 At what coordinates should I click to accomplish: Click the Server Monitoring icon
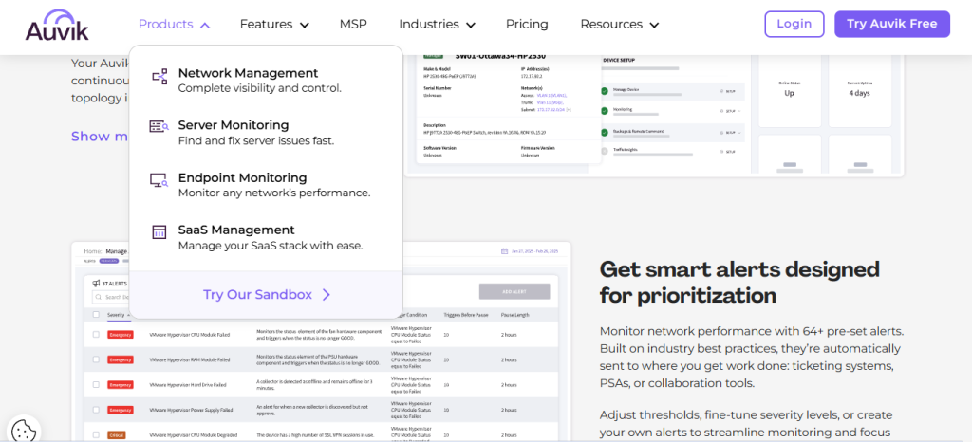point(159,126)
